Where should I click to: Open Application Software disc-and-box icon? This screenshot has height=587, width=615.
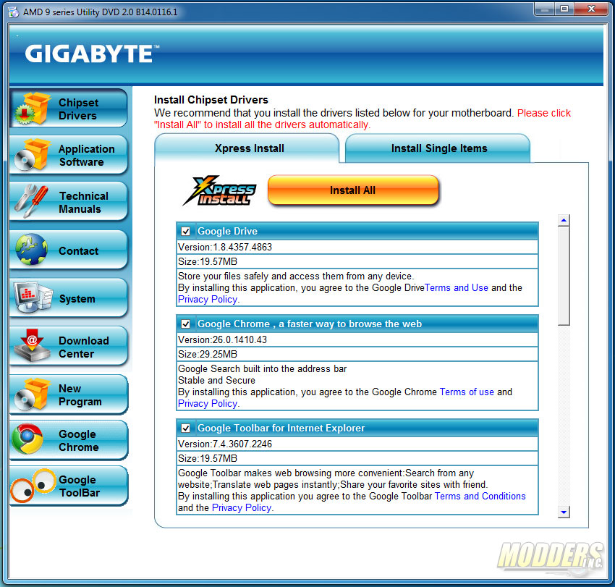point(33,155)
